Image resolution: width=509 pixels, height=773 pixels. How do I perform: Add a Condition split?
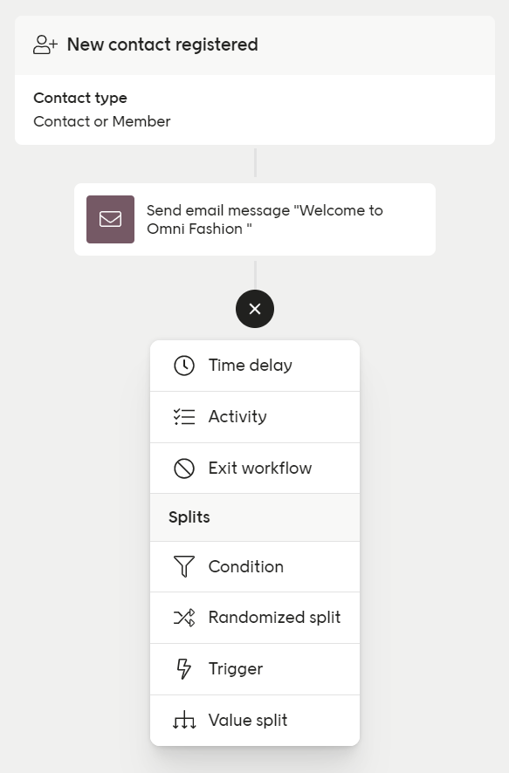255,566
